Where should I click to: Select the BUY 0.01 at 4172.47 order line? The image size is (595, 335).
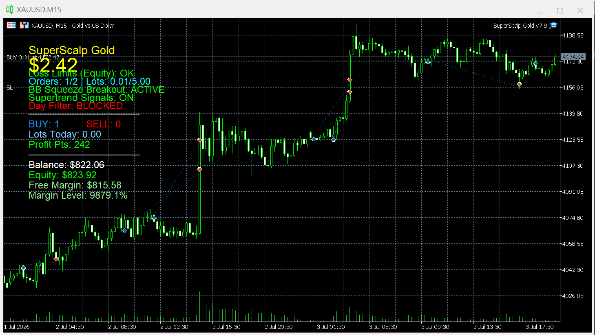pyautogui.click(x=33, y=57)
